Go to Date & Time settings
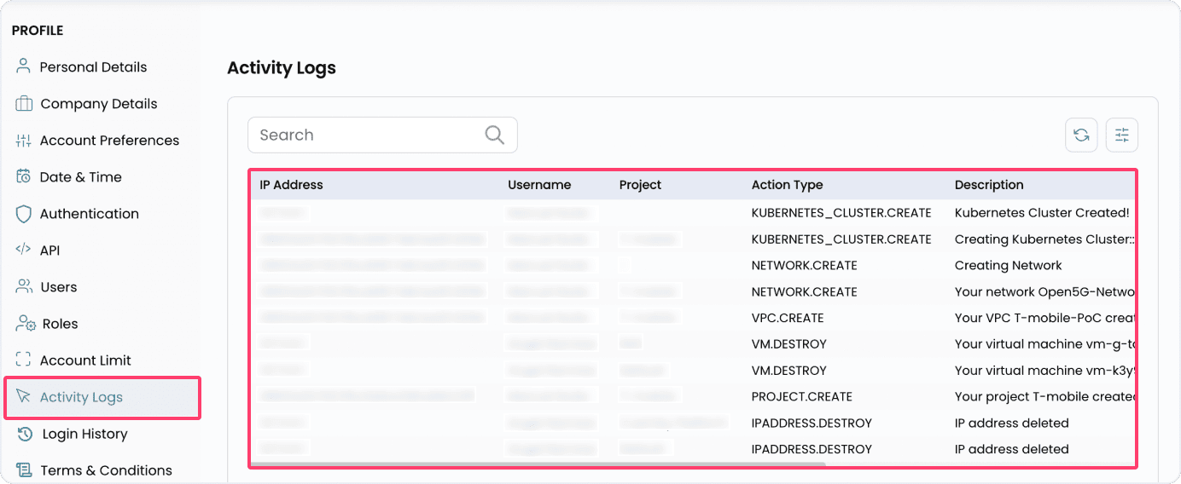This screenshot has width=1181, height=484. 80,177
